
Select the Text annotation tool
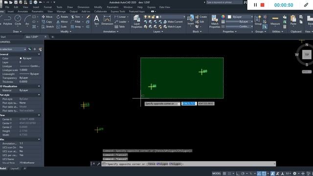click(96, 21)
